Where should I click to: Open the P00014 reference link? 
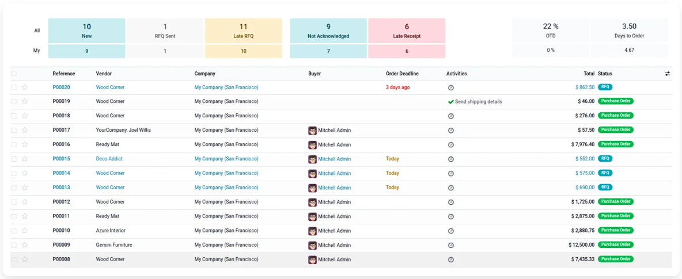(x=61, y=173)
